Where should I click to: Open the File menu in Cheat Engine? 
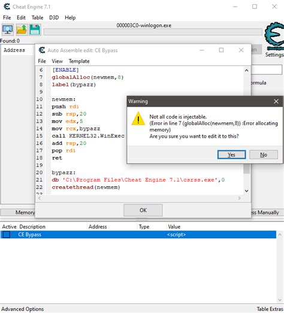coord(7,17)
